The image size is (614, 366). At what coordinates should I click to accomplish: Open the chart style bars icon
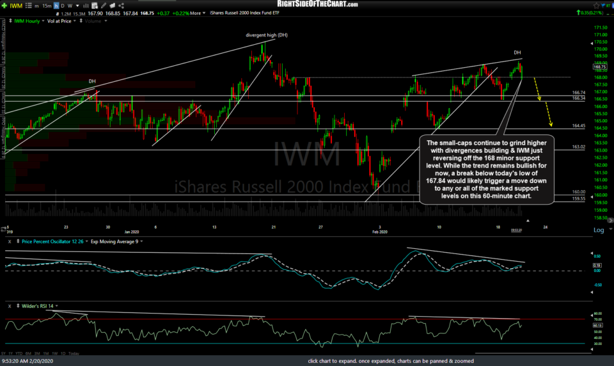86,6
